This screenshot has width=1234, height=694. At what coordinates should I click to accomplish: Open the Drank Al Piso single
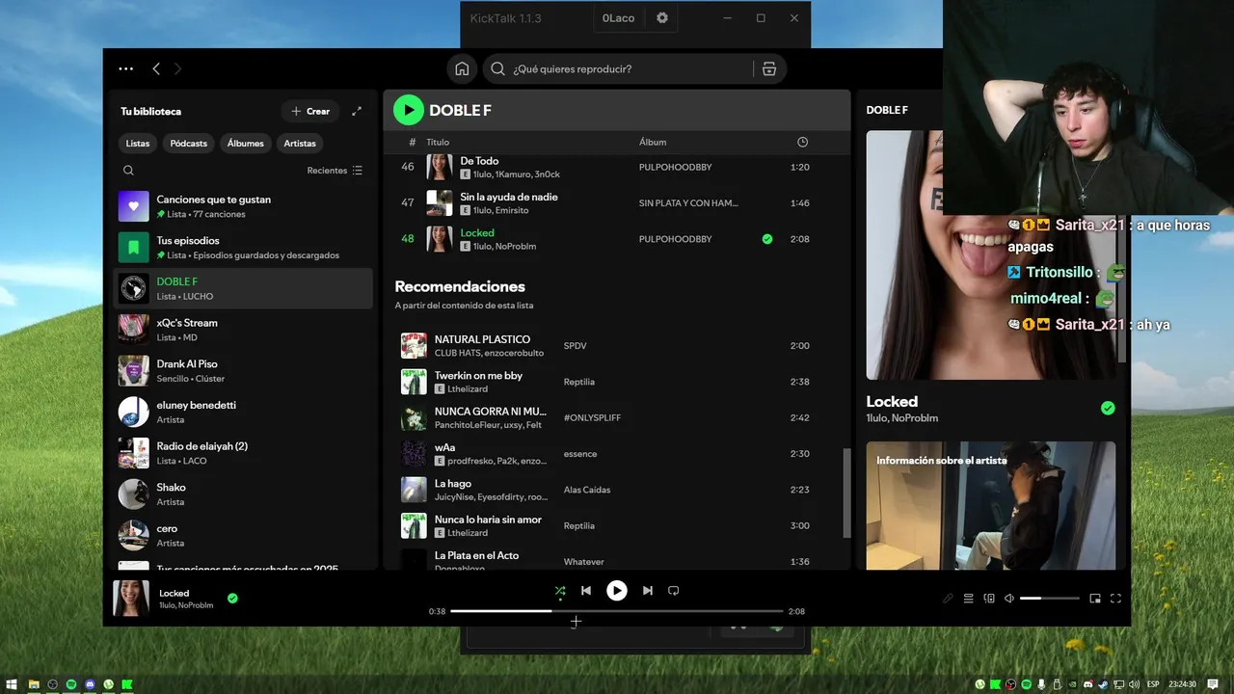tap(243, 371)
